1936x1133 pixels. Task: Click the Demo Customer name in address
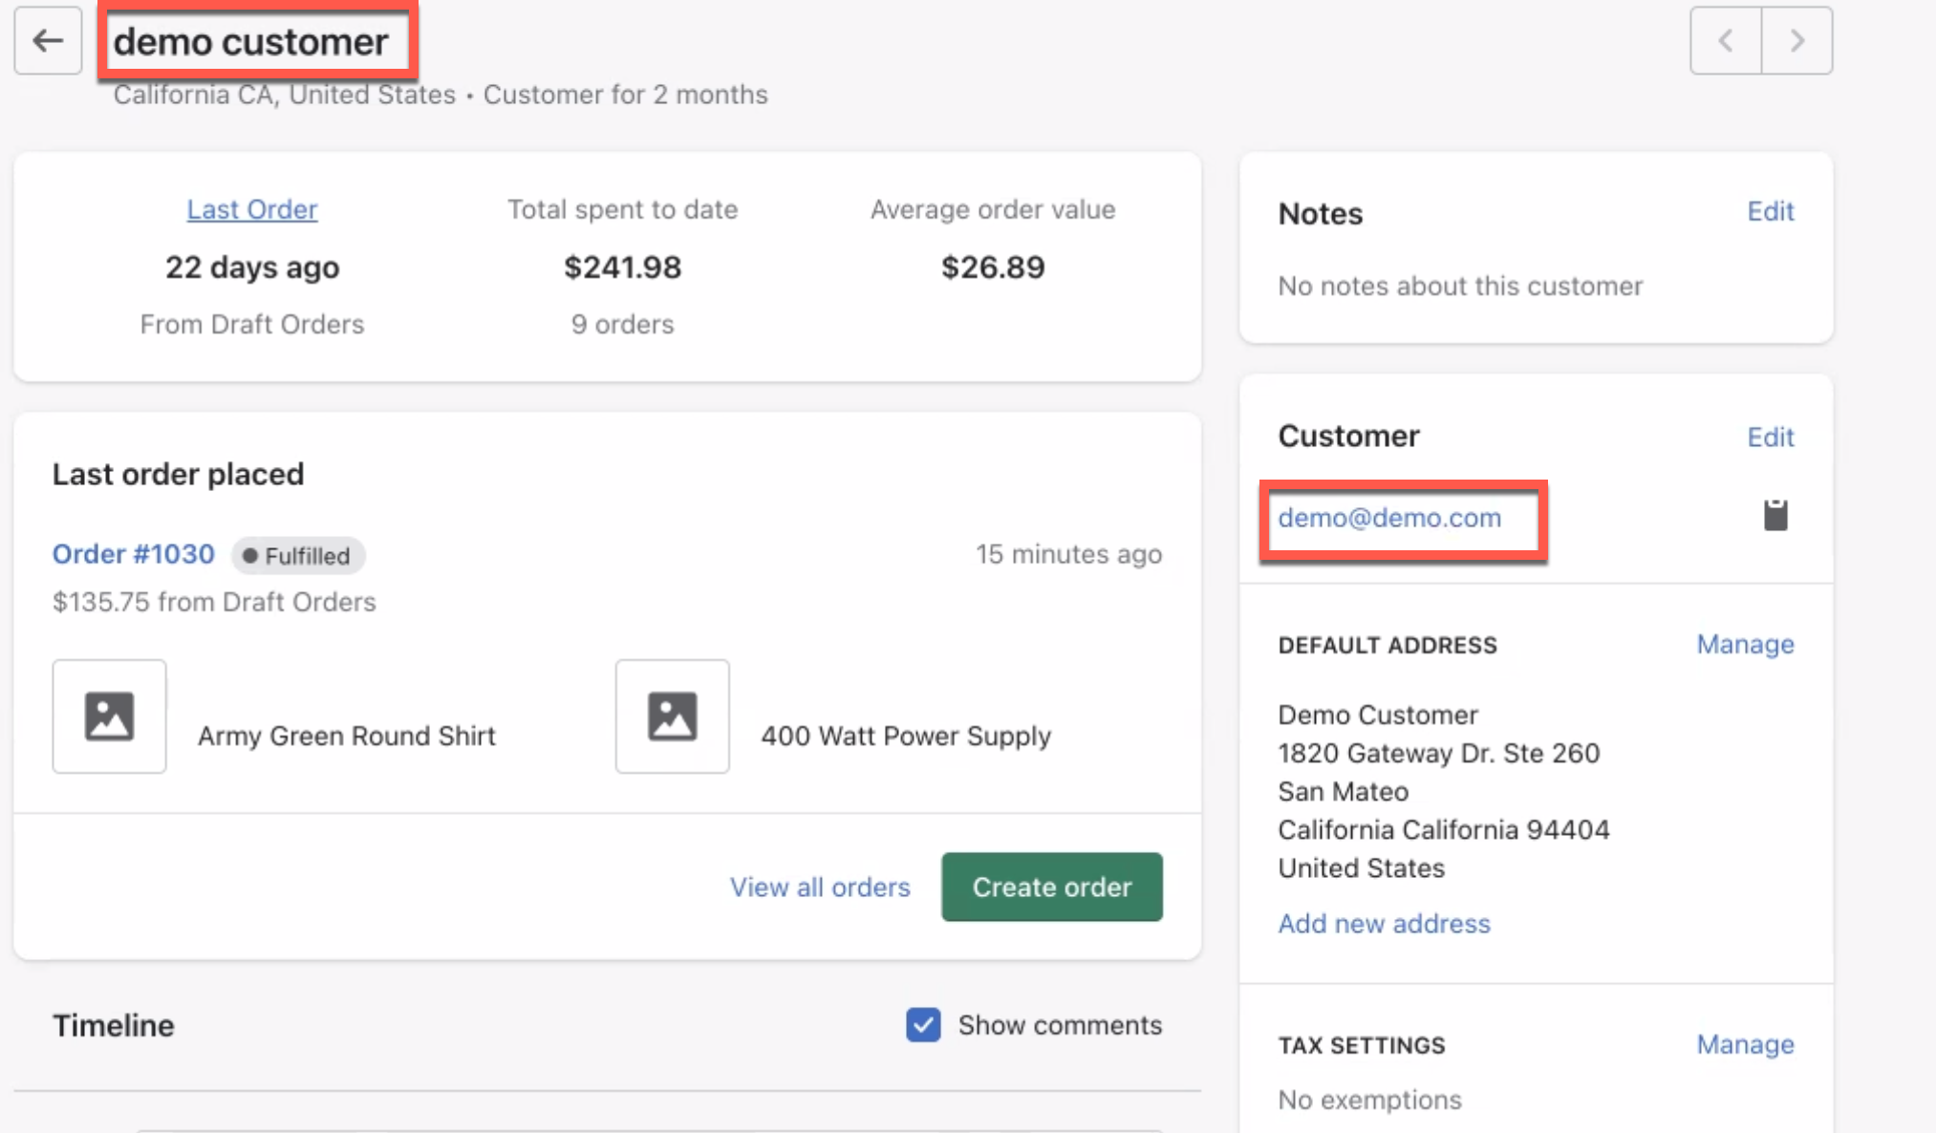[1377, 716]
